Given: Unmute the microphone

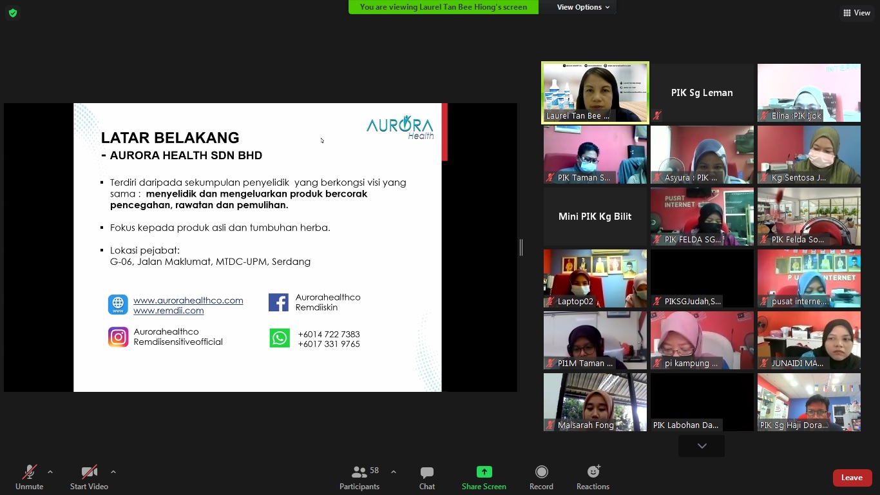Looking at the screenshot, I should (x=30, y=478).
